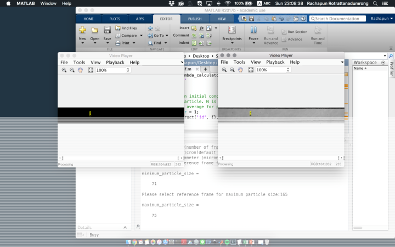Viewport: 395px width, 247px height.
Task: Click the Run and Time icon
Action: tap(318, 31)
